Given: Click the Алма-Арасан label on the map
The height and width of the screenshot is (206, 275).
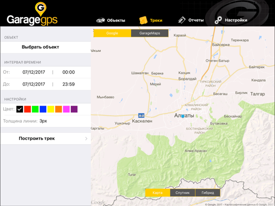Looking at the screenshot, I should 196,151.
